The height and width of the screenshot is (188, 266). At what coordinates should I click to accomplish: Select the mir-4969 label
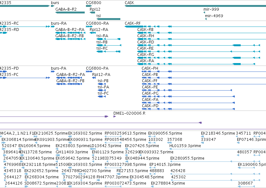(214, 16)
